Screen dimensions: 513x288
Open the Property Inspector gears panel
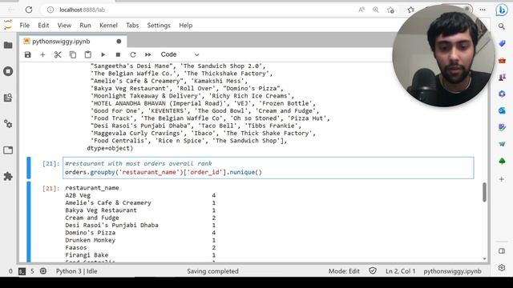(x=8, y=124)
